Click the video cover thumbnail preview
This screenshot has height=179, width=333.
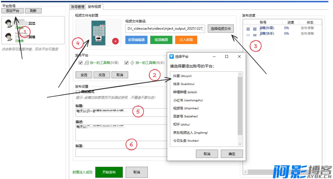click(x=98, y=33)
